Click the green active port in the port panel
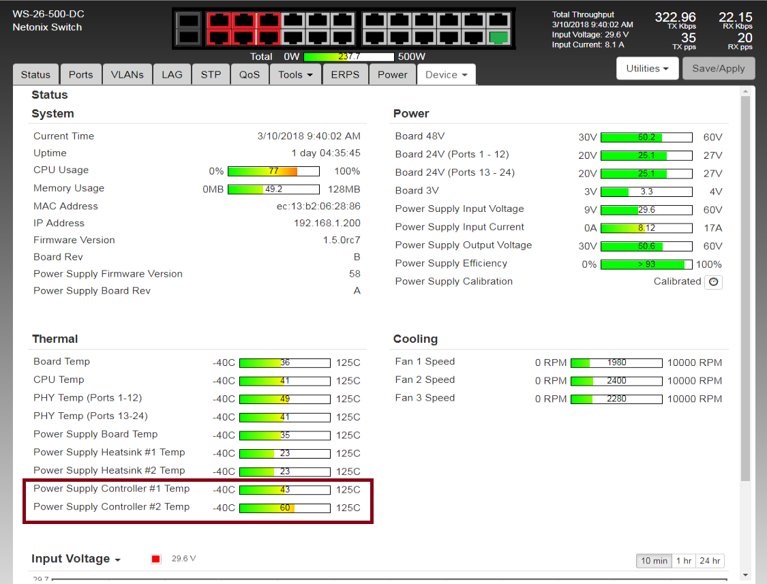 (499, 37)
